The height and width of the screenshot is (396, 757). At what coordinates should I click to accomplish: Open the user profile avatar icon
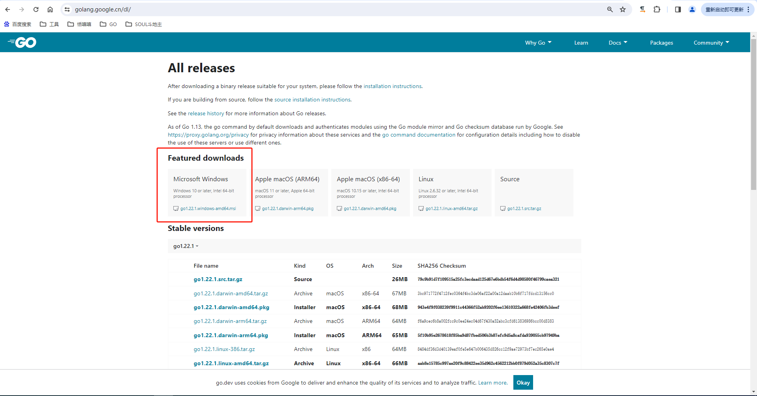pyautogui.click(x=692, y=9)
